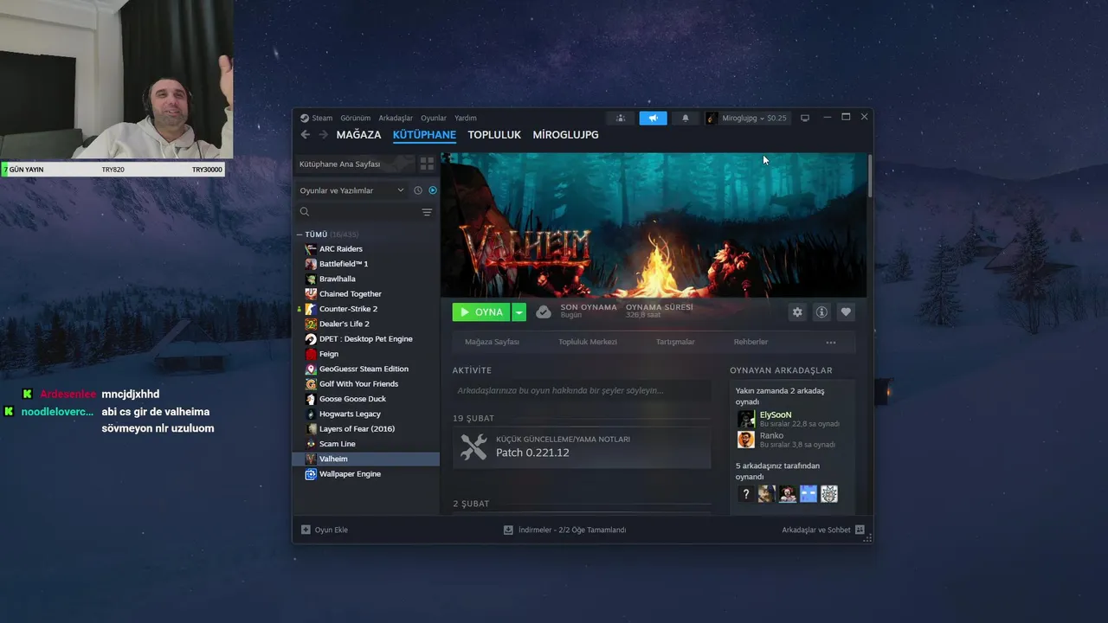The height and width of the screenshot is (623, 1108).
Task: Click Golf With Your Friends icon
Action: 311,384
